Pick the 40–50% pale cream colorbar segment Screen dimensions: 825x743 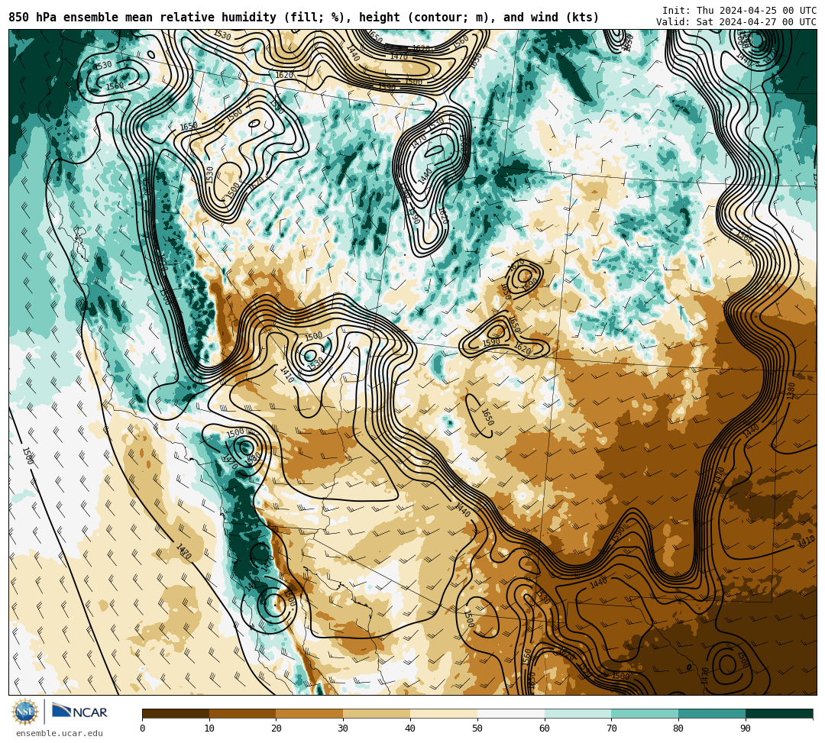point(444,713)
